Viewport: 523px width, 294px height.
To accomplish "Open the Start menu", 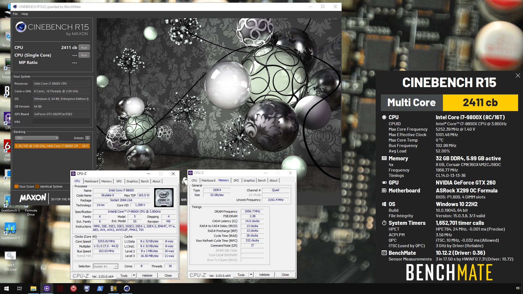I will pyautogui.click(x=7, y=289).
